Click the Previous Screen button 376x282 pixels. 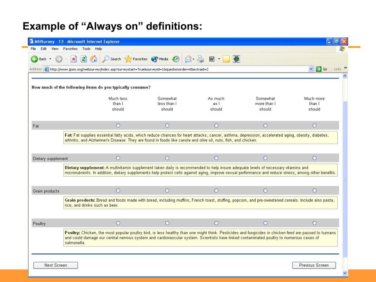click(x=314, y=265)
